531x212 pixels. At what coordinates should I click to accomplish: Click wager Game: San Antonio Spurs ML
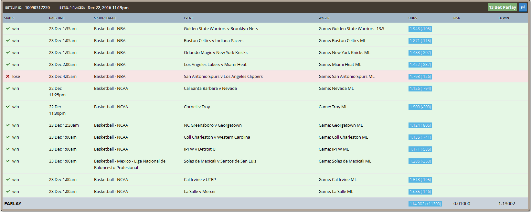(346, 76)
